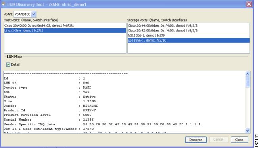Click the Device type value DASD
The width and height of the screenshot is (259, 148).
click(x=87, y=88)
